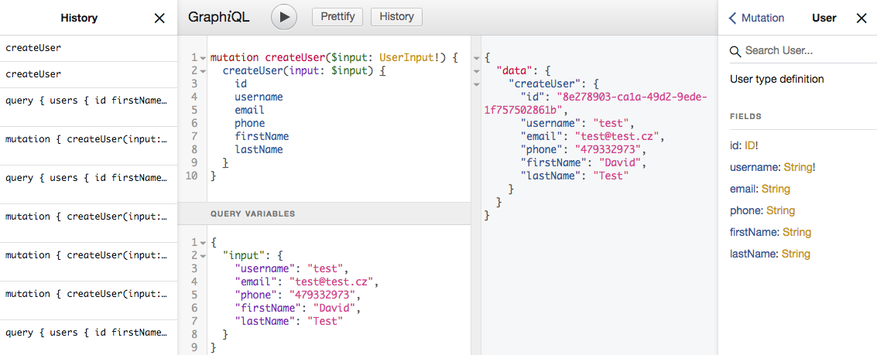This screenshot has height=355, width=877.
Task: Open the firstName field in User docs
Action: [x=754, y=232]
